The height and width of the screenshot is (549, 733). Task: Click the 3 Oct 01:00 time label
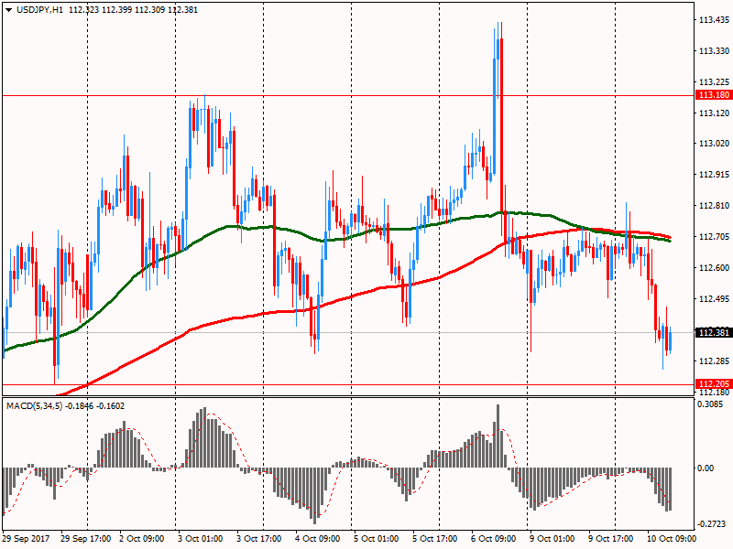[200, 539]
